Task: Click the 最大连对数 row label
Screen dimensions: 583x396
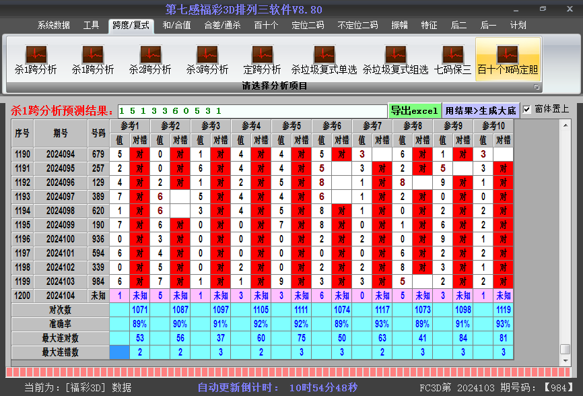Action: (61, 338)
